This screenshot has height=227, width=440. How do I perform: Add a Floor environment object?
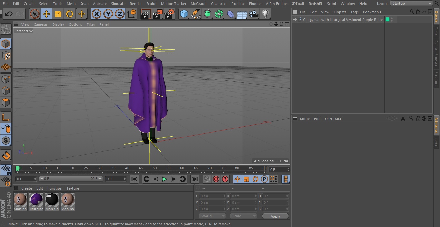tap(242, 14)
